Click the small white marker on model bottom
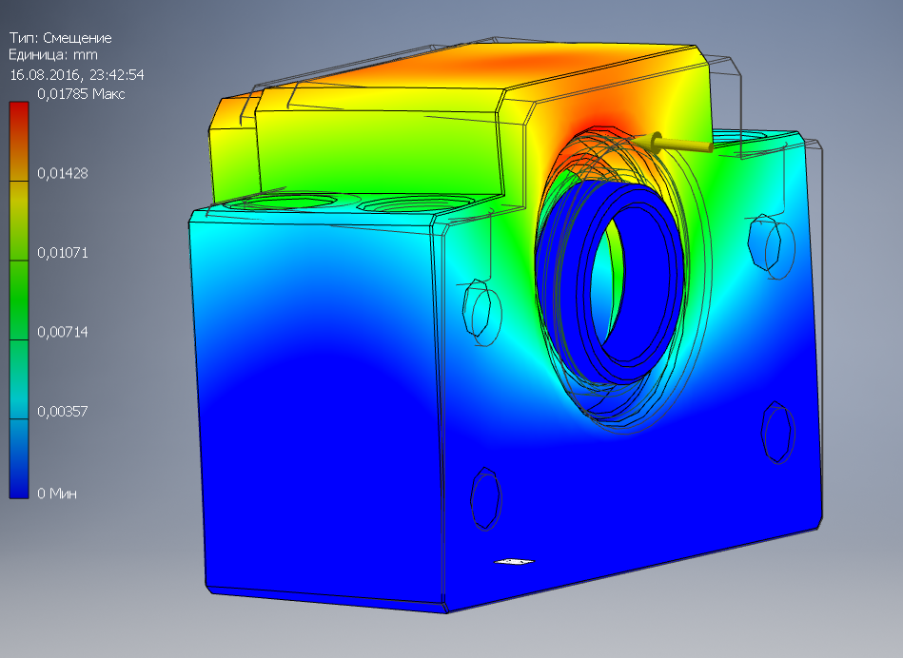This screenshot has width=903, height=658. 514,561
